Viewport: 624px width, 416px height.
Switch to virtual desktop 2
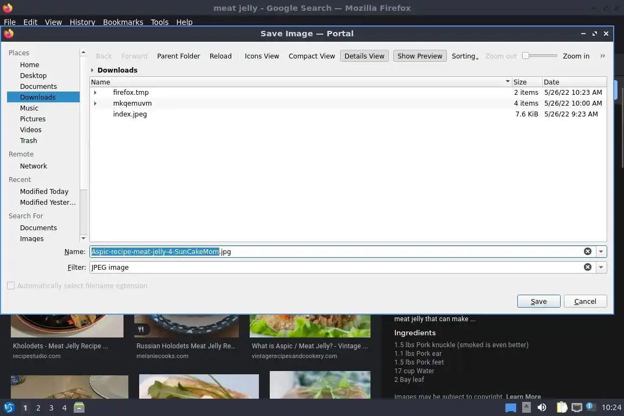tap(38, 408)
